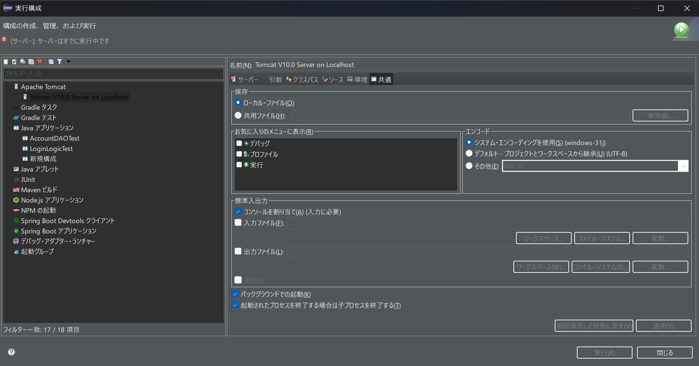Toggle 子プロセスを終了する checkbox
Screen dimensions: 699x366
[x=235, y=305]
